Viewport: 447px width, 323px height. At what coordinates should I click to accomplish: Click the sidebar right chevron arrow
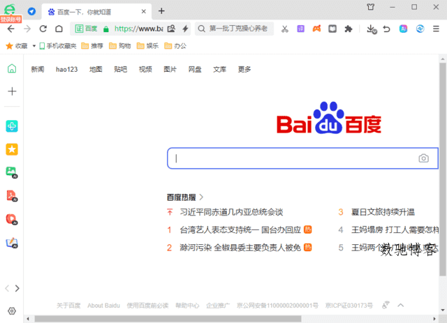point(17,288)
